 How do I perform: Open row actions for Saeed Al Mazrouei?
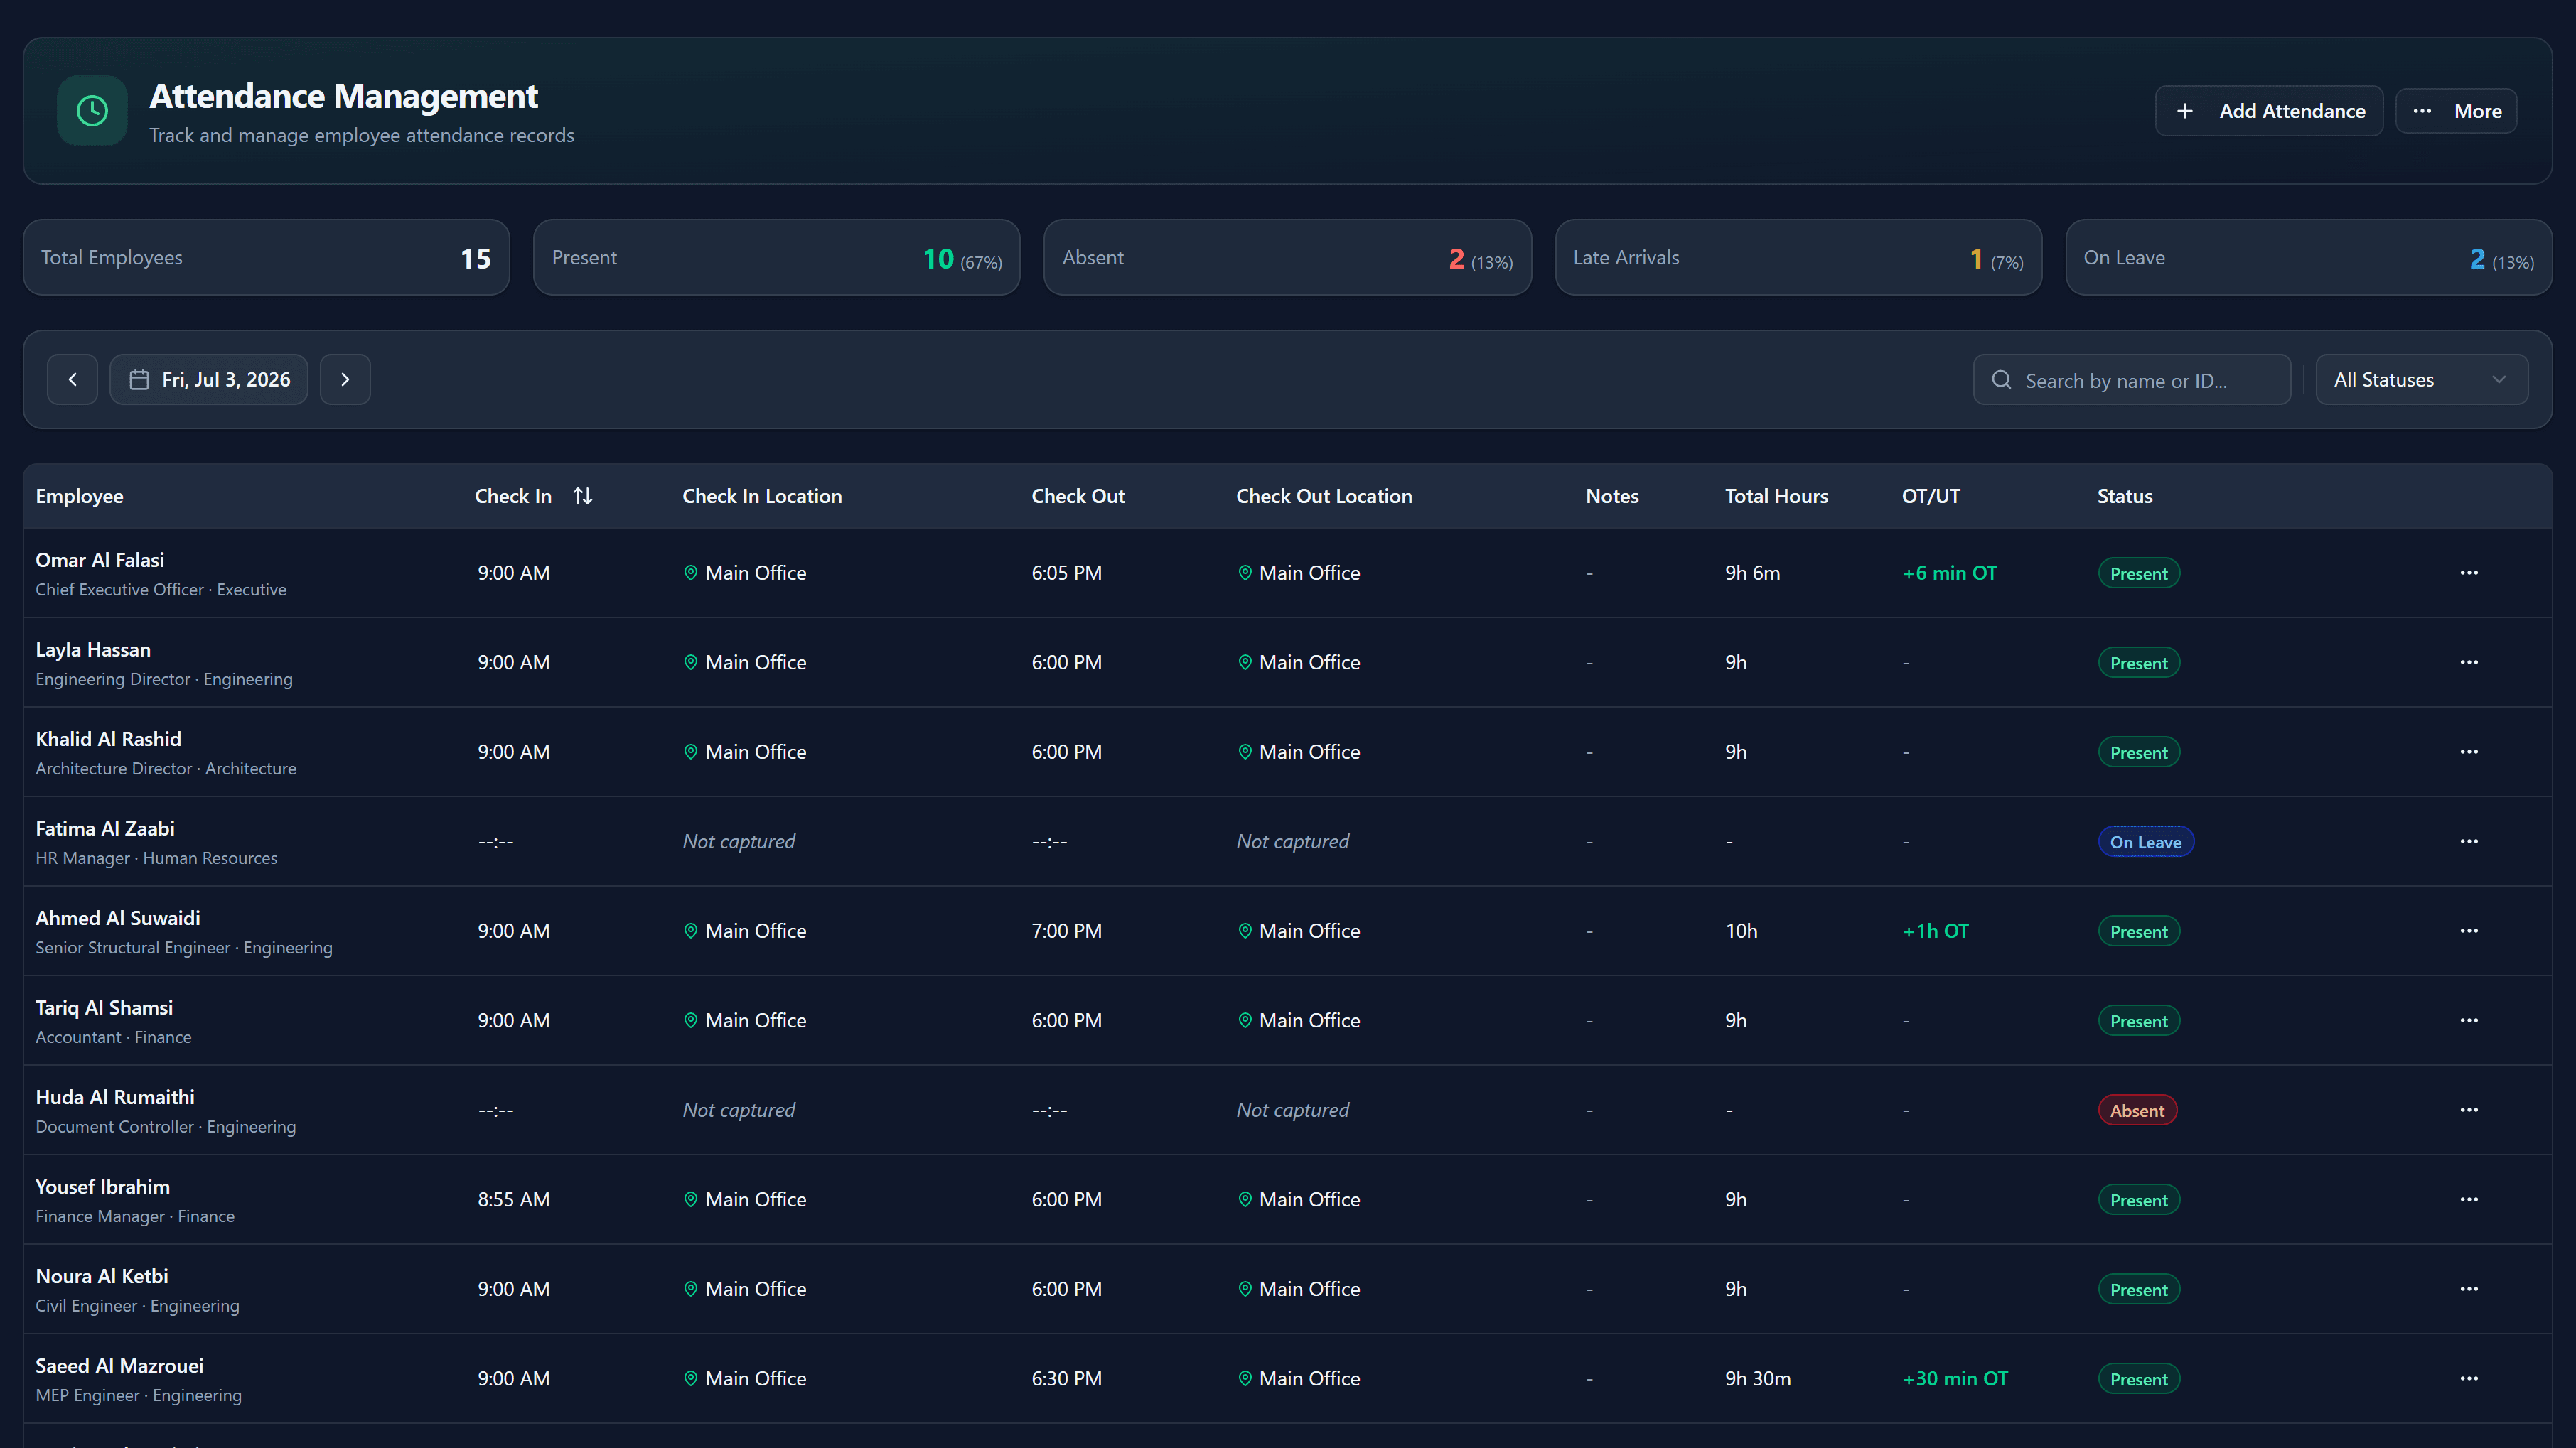point(2469,1378)
